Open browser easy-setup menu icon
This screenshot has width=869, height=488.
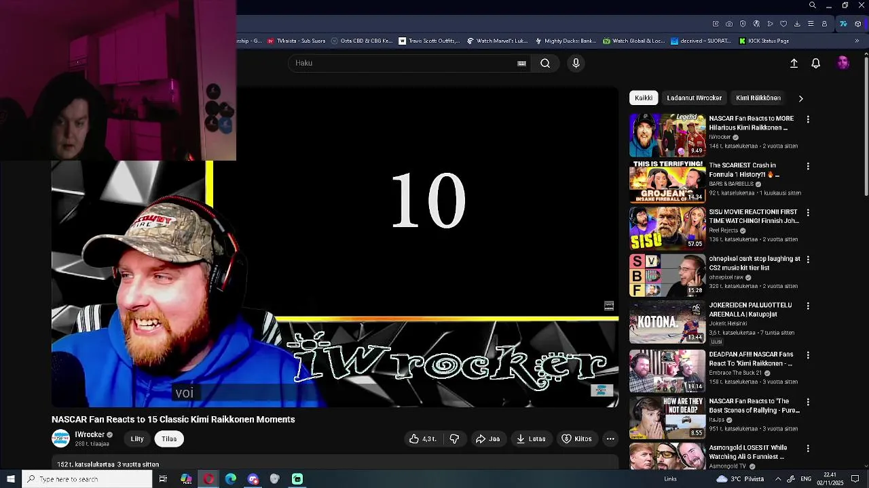tap(811, 24)
